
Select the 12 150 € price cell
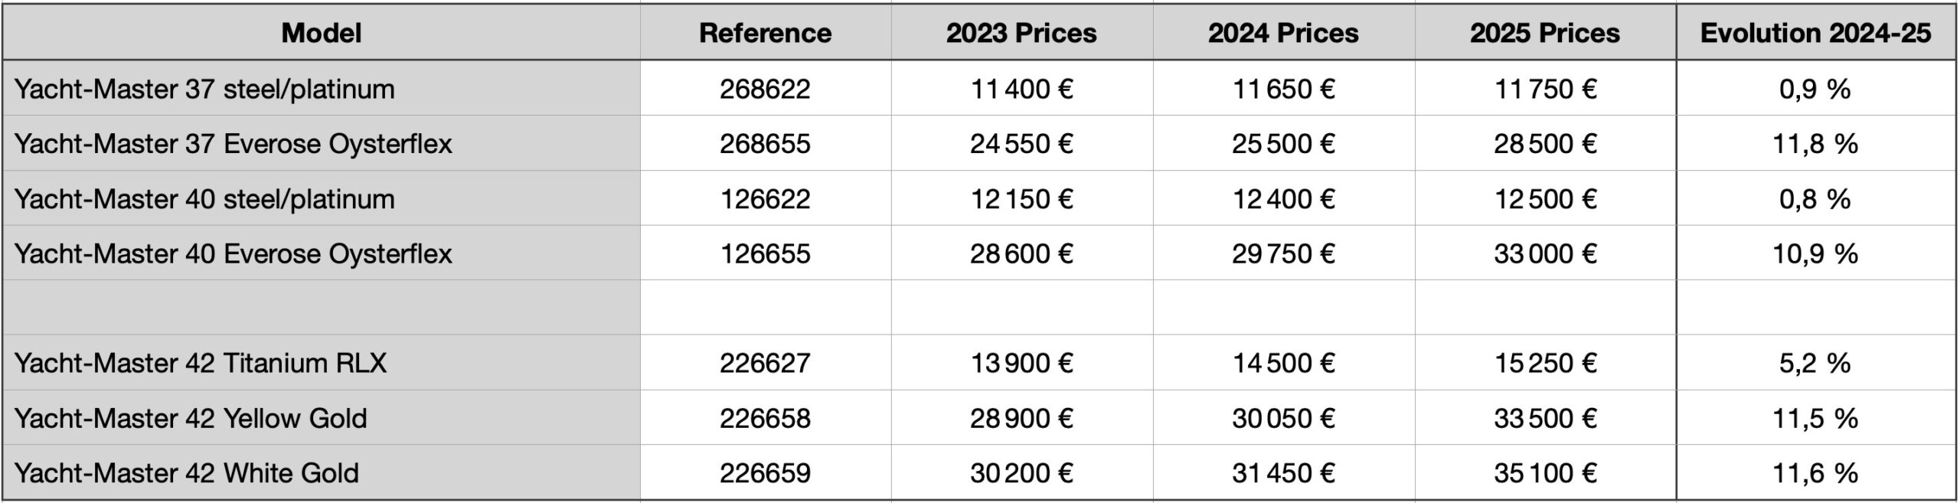point(1022,199)
